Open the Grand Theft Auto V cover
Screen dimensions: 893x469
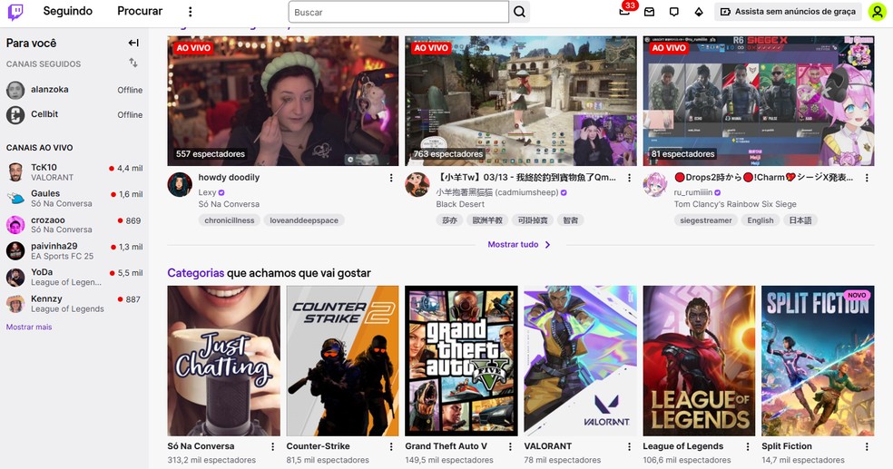click(461, 361)
